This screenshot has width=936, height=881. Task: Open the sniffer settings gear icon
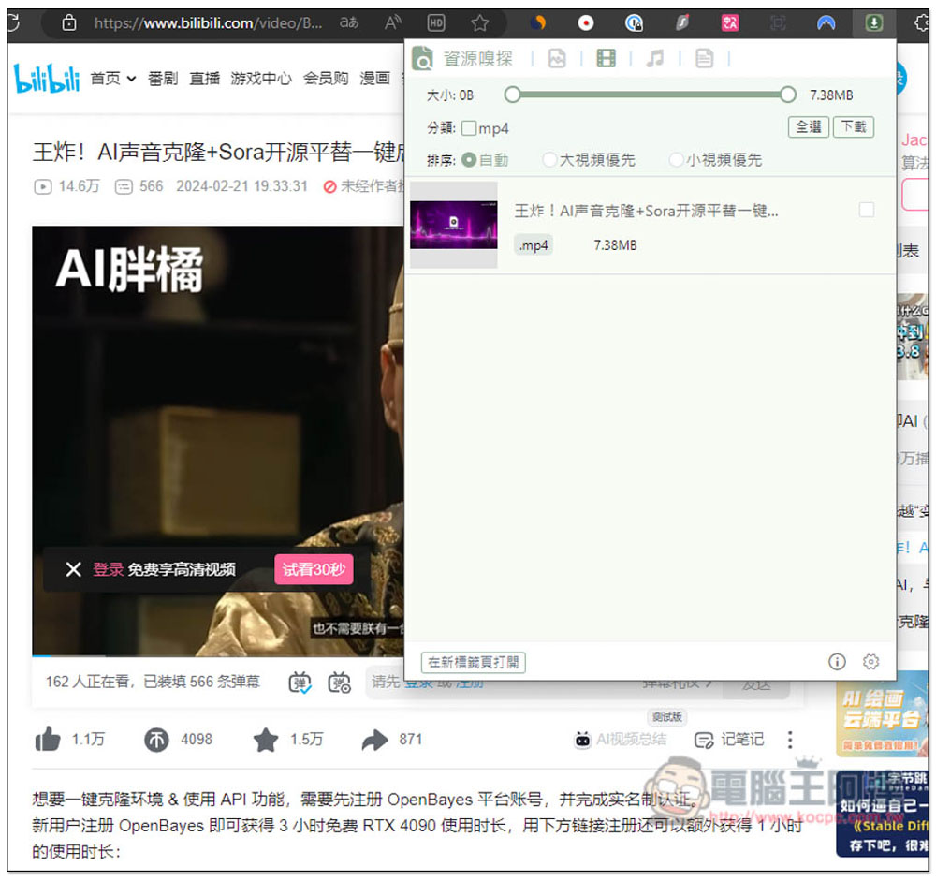point(870,662)
